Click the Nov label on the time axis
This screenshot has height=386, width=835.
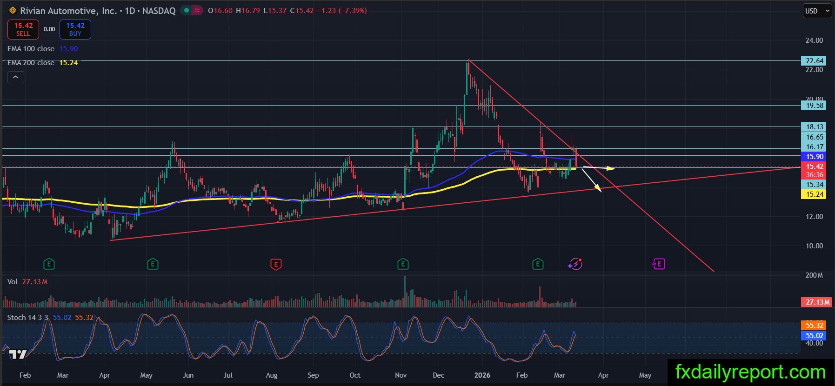(401, 375)
